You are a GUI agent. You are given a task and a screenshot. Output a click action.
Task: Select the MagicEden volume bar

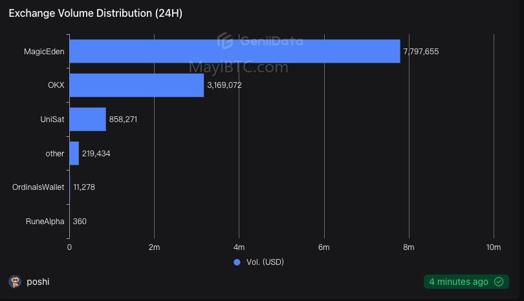pos(235,52)
